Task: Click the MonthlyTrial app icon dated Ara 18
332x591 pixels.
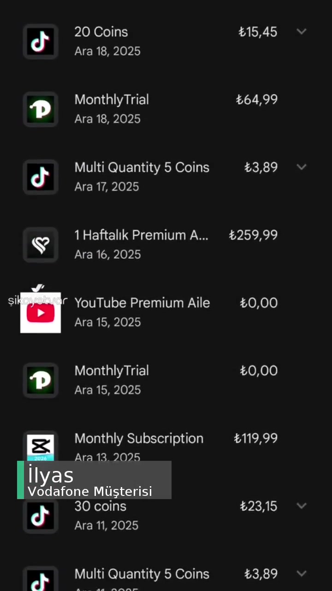Action: [40, 109]
